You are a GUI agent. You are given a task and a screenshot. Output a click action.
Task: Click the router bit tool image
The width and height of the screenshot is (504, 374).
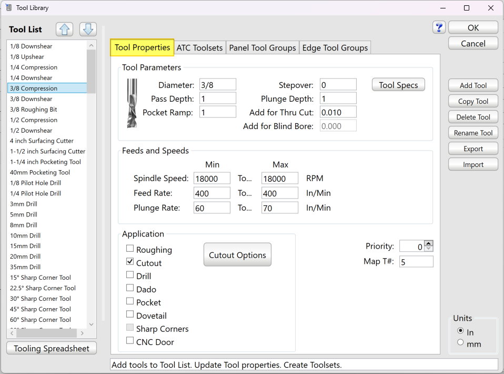coord(132,103)
